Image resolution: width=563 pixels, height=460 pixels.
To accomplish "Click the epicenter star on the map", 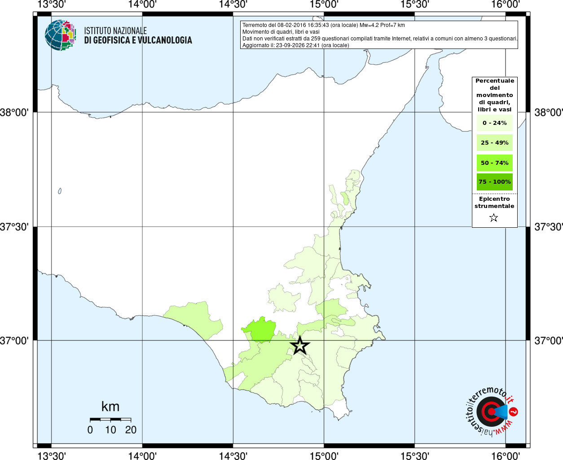I will pos(300,345).
